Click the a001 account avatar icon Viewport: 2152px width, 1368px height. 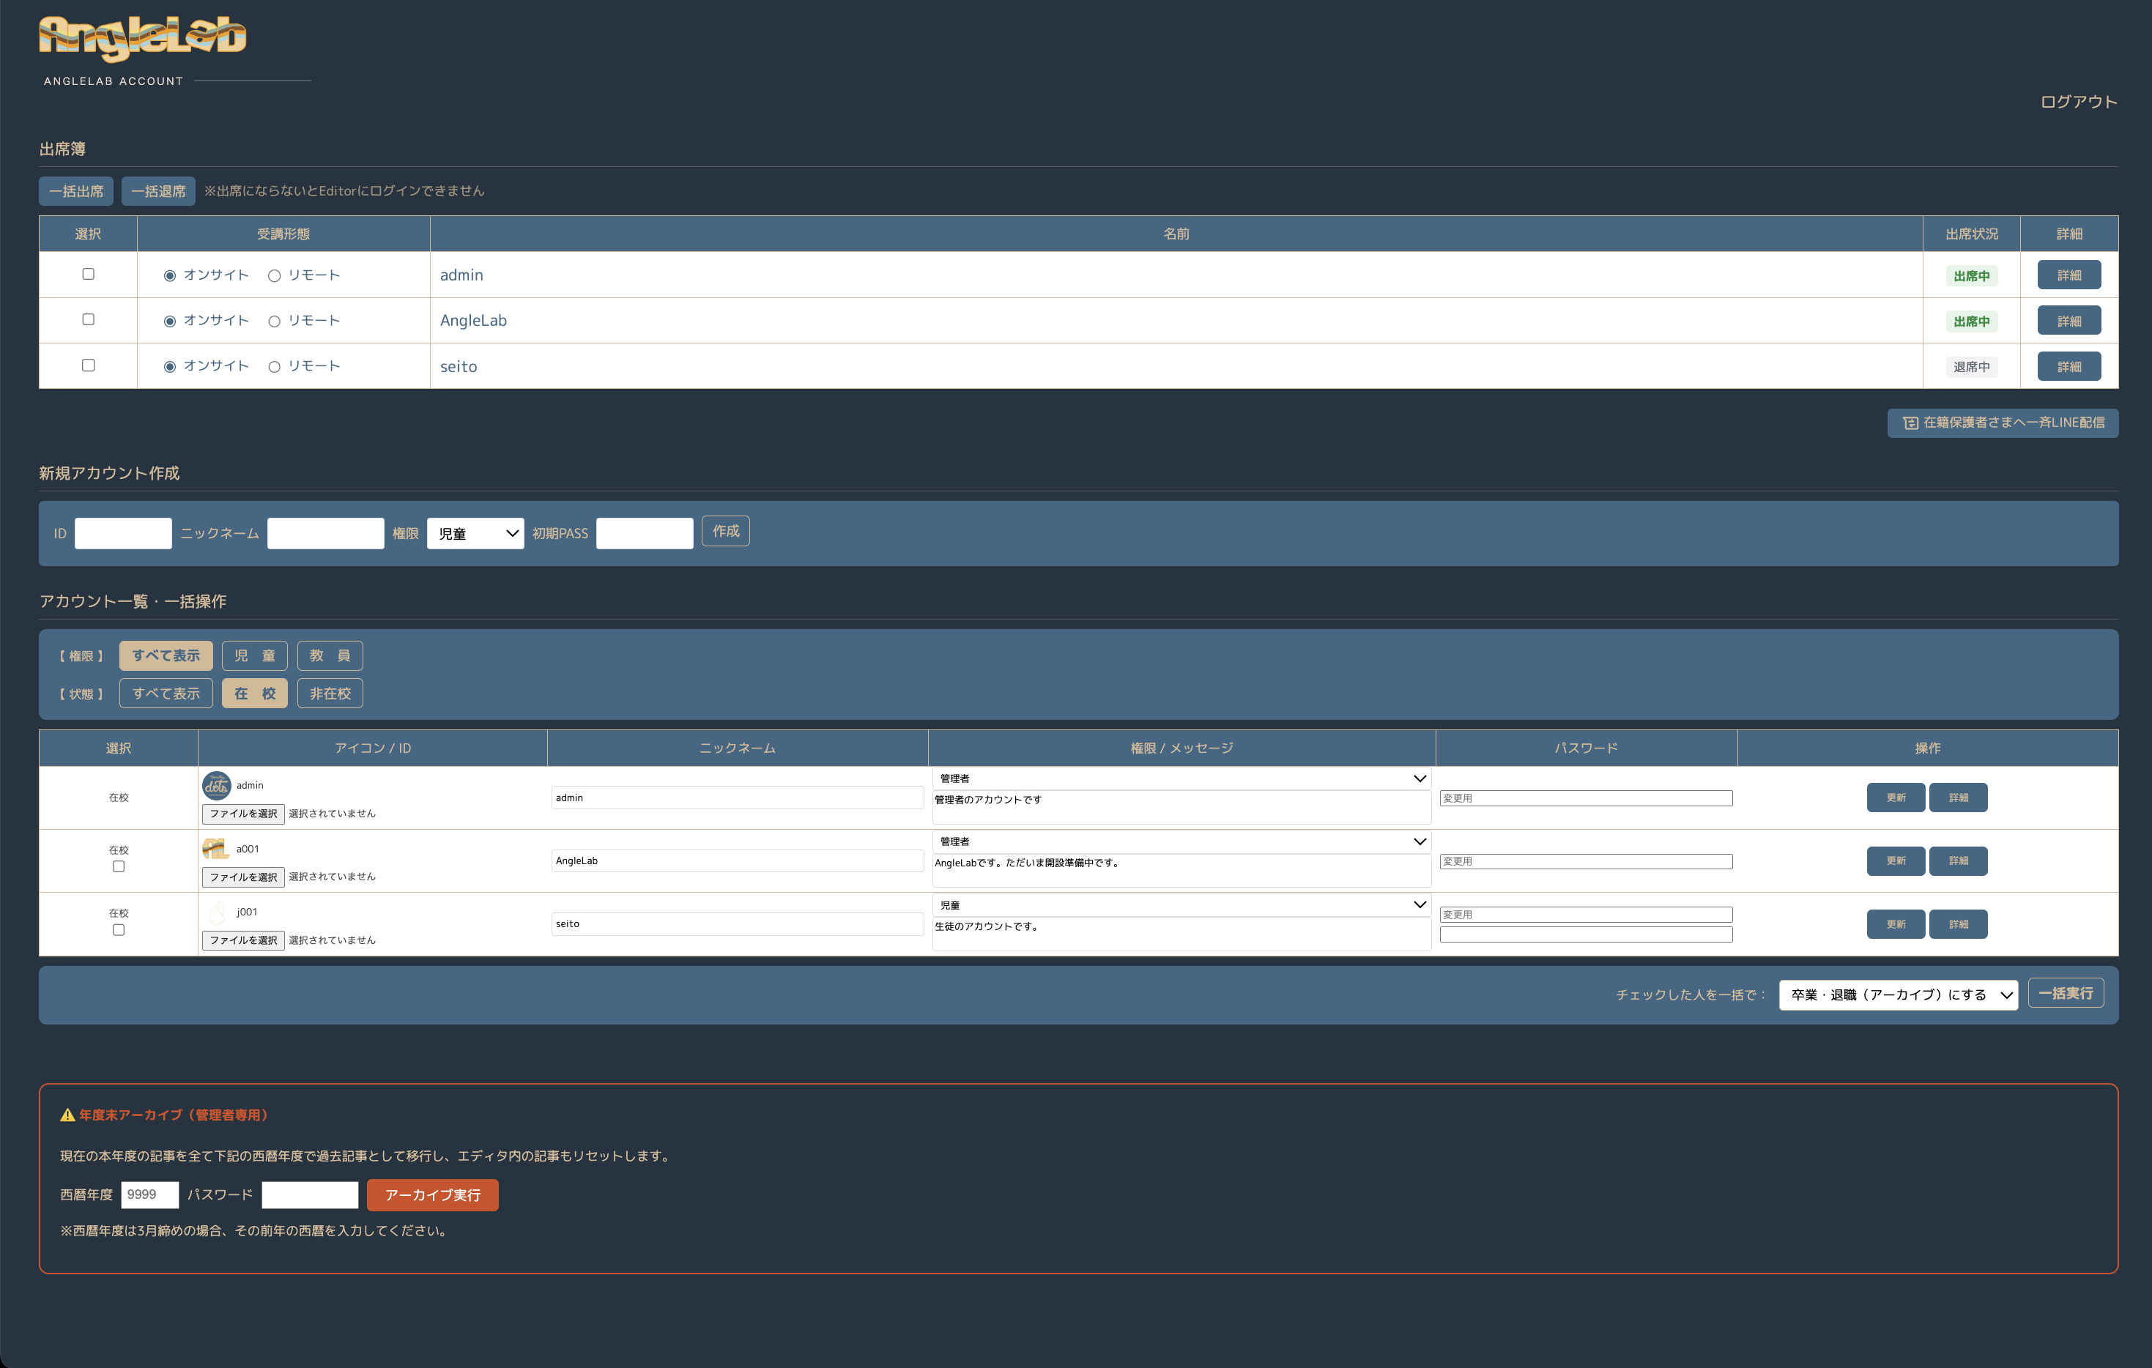click(x=215, y=849)
